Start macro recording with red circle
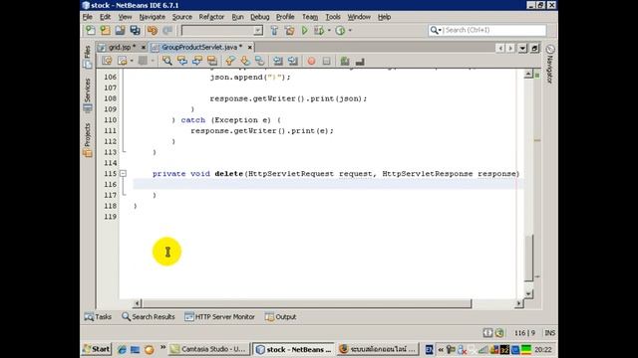Screen dimensions: 638x358 coord(311,61)
